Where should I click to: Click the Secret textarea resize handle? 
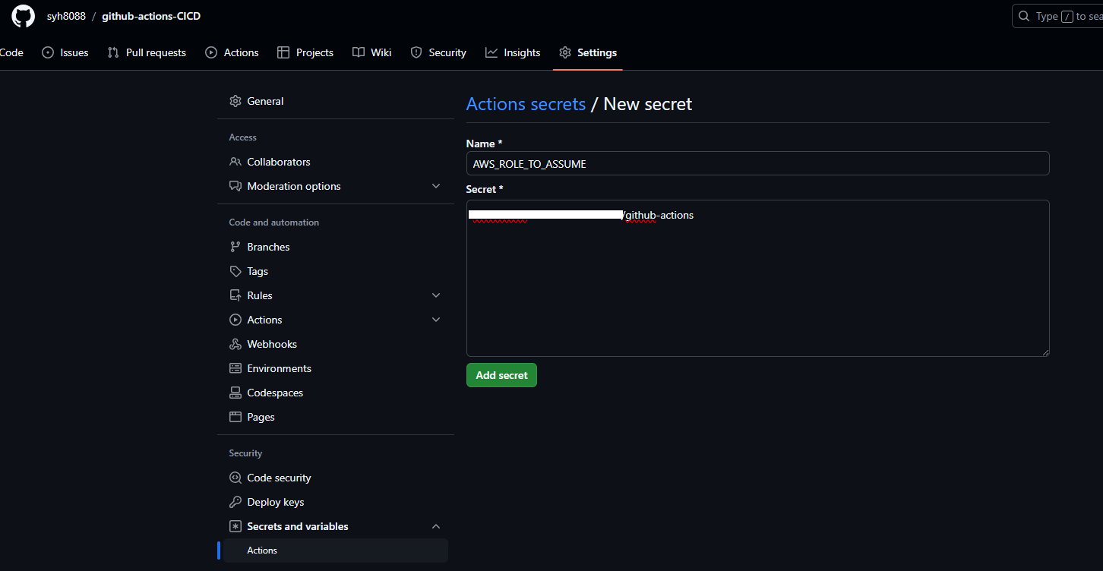point(1045,352)
